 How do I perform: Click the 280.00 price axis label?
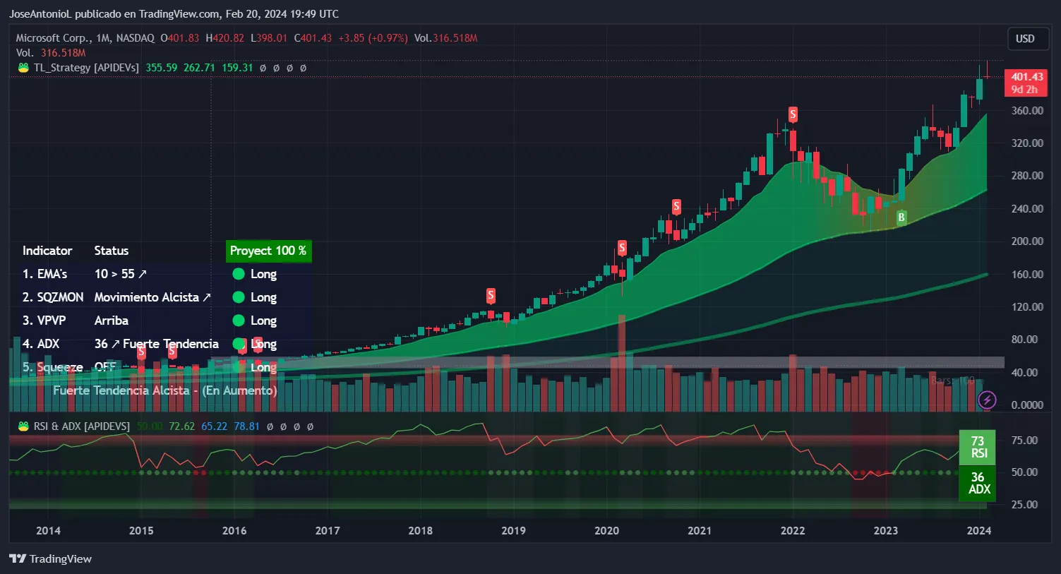1027,176
